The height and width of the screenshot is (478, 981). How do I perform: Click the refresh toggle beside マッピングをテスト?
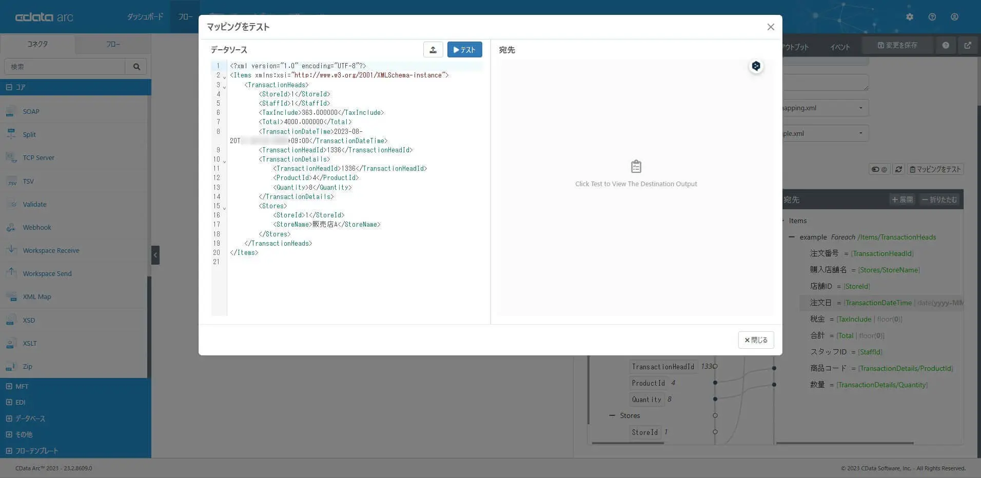[x=898, y=169]
